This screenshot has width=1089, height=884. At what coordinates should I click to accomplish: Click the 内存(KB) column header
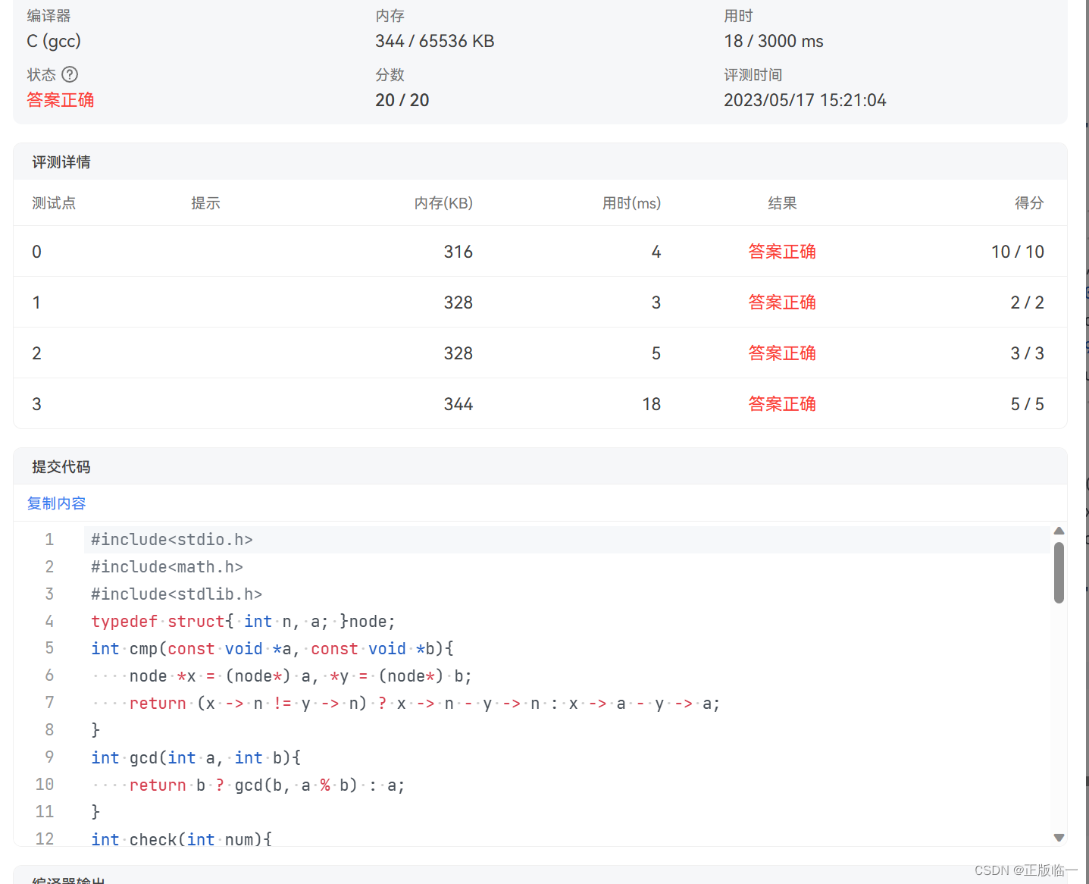[443, 202]
